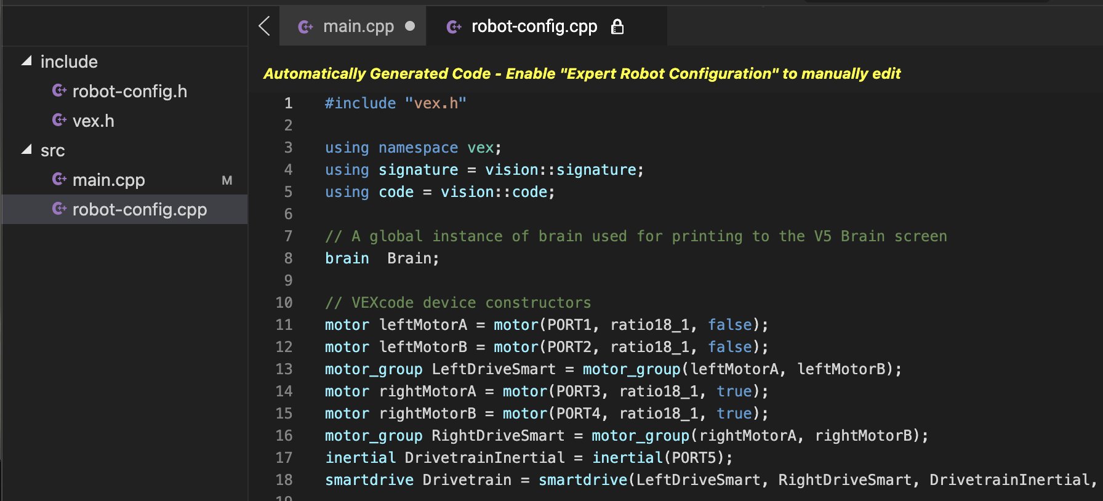
Task: Click the M modified marker next to main.cpp
Action: [227, 180]
